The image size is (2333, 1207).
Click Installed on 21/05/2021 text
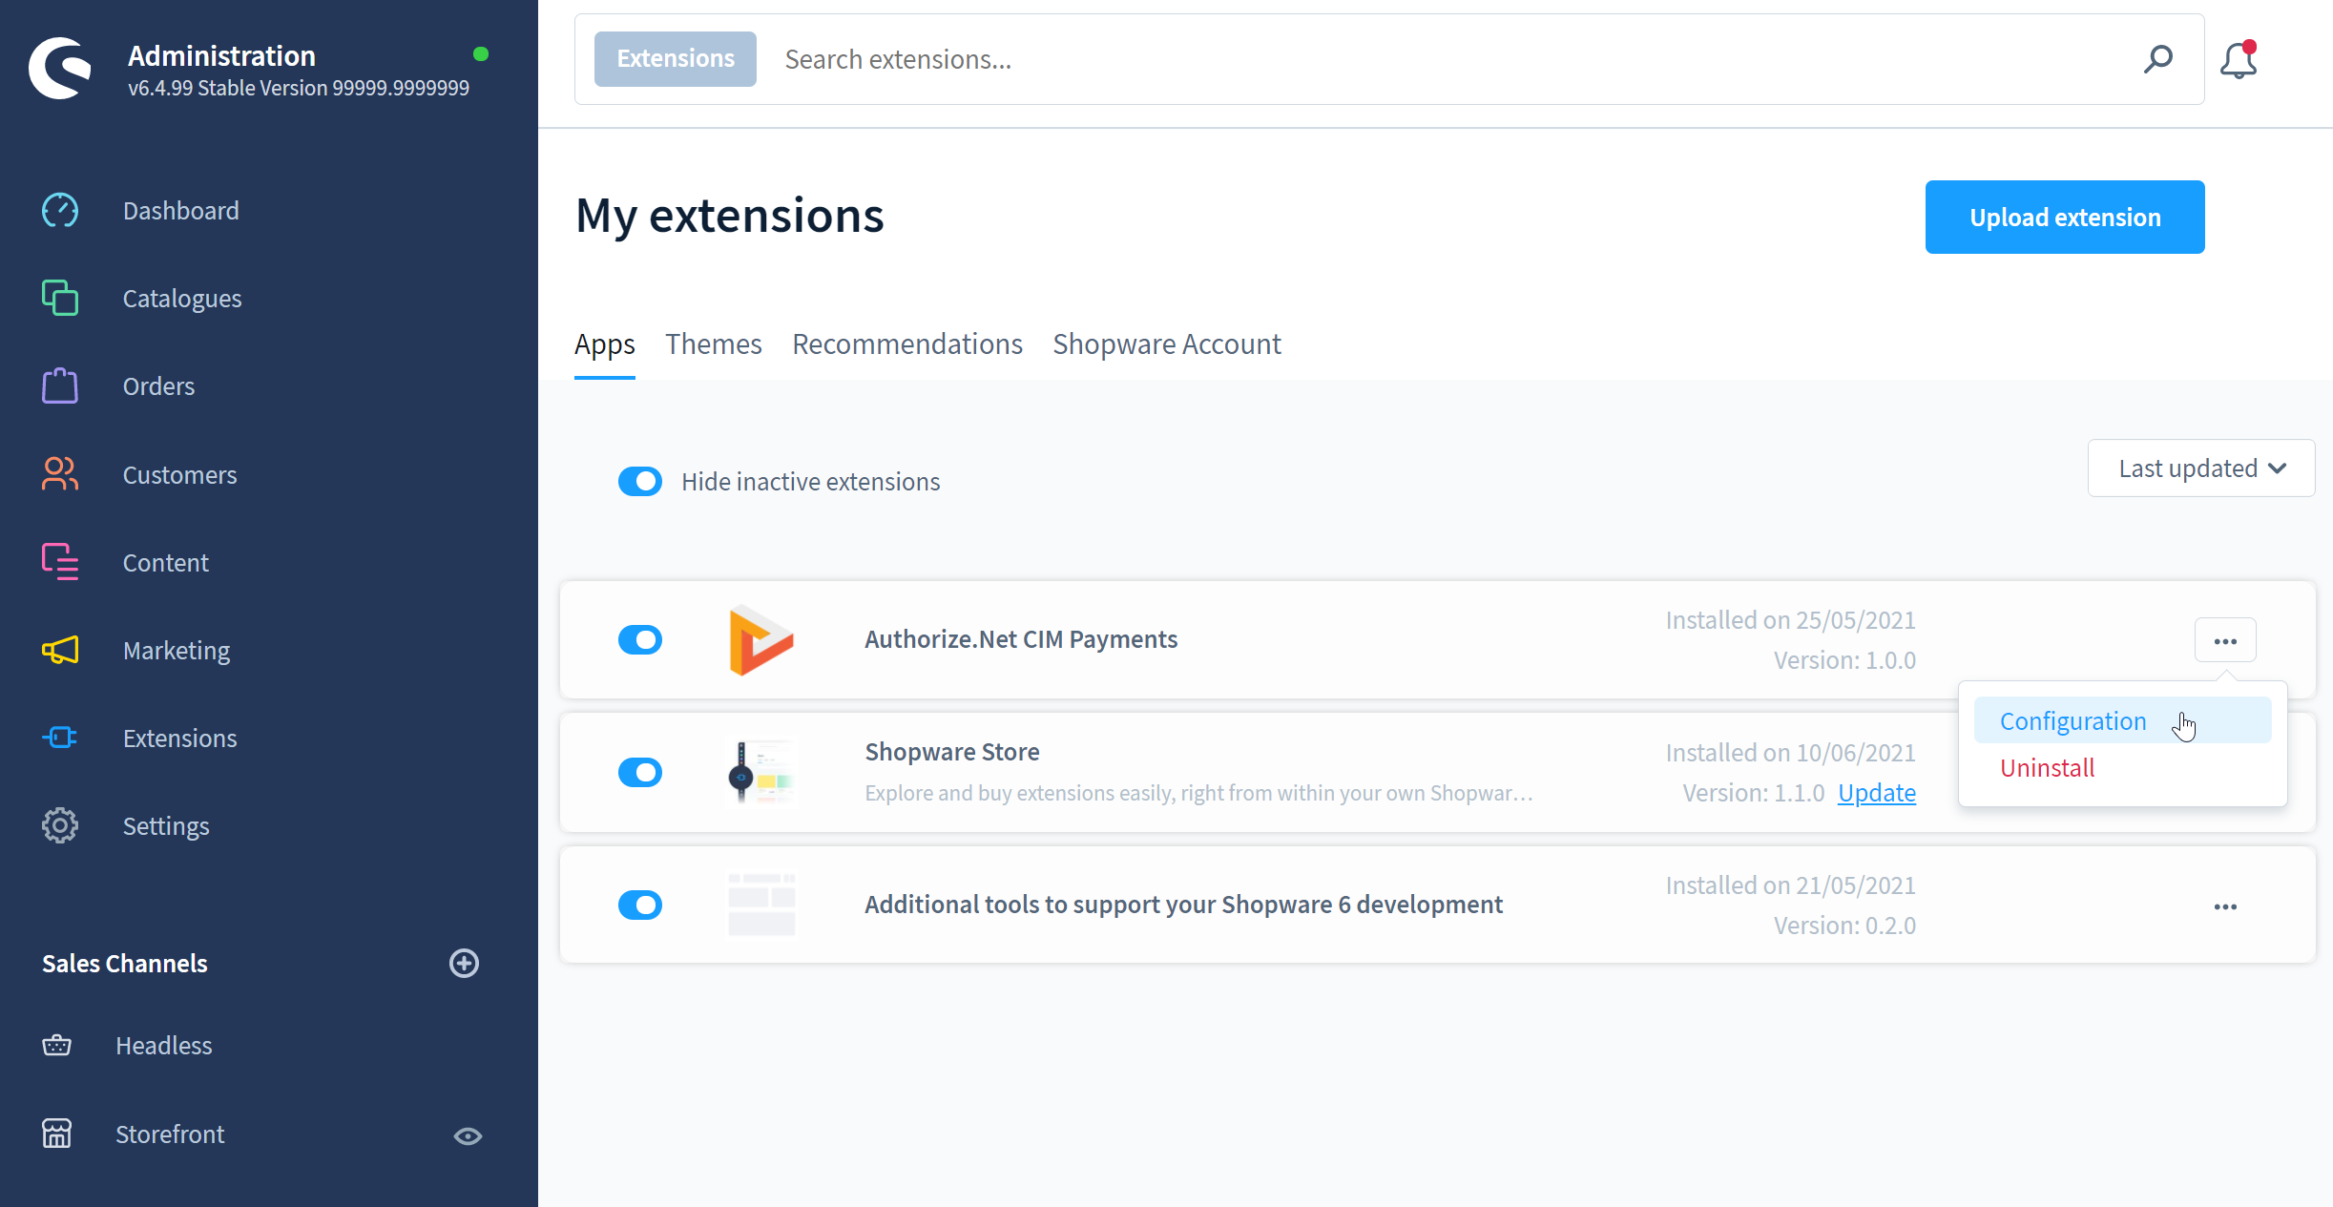[x=1790, y=885]
